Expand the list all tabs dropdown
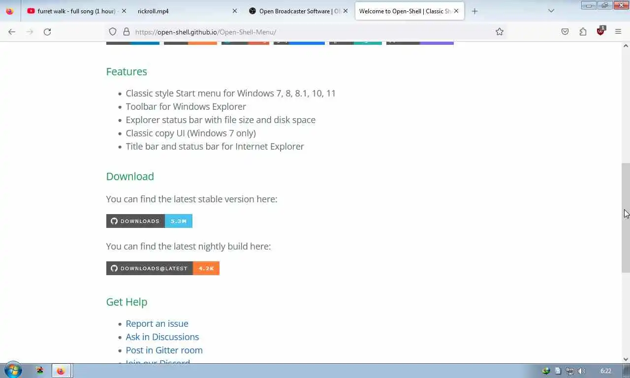This screenshot has height=378, width=630. coord(551,11)
